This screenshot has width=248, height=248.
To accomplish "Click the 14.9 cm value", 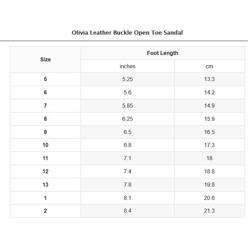I will 209,106.
